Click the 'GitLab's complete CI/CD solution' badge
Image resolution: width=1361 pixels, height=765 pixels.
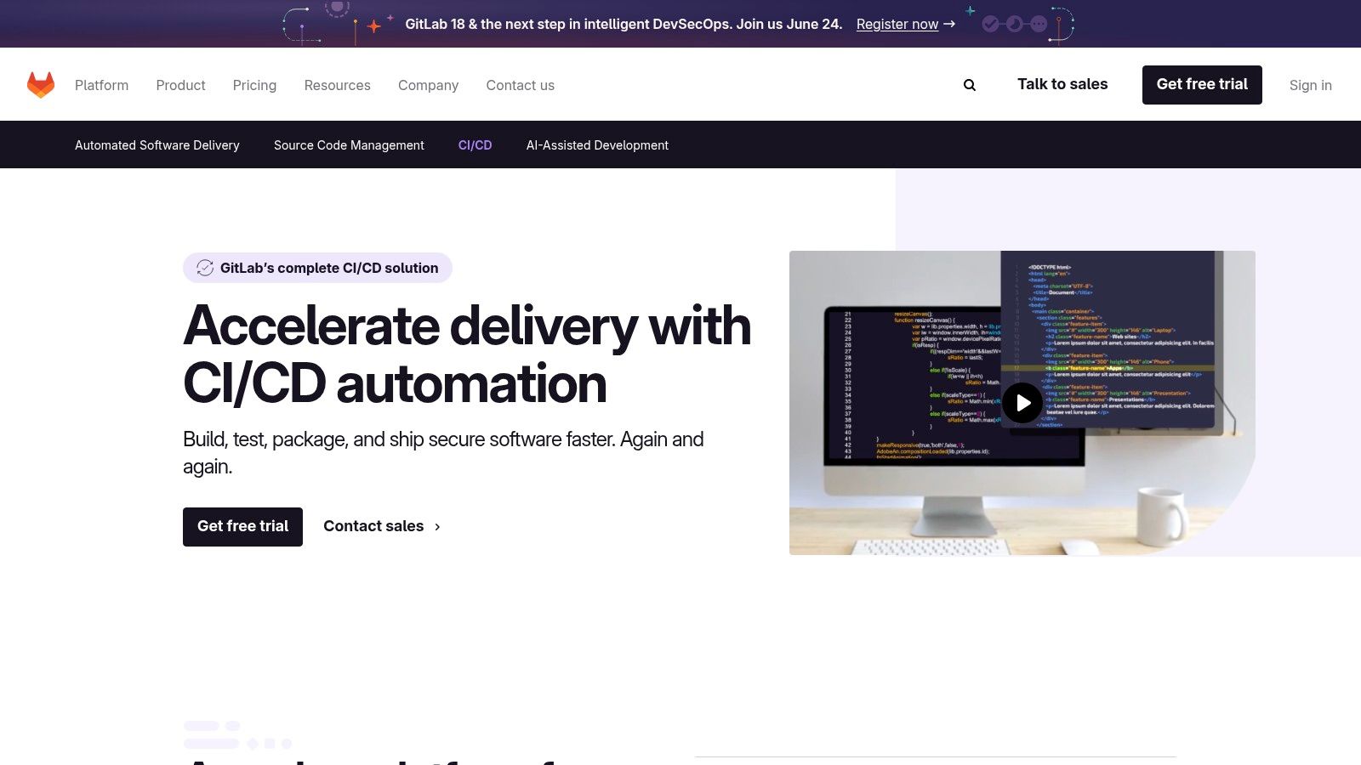pos(317,268)
